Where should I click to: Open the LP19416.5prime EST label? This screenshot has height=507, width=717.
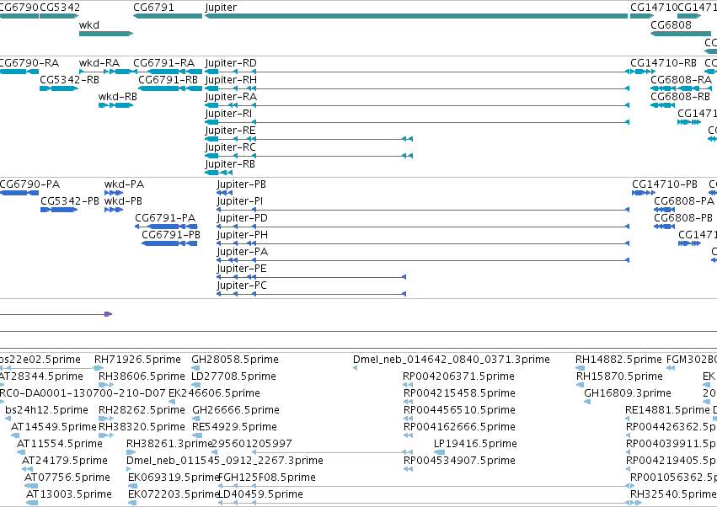point(475,445)
